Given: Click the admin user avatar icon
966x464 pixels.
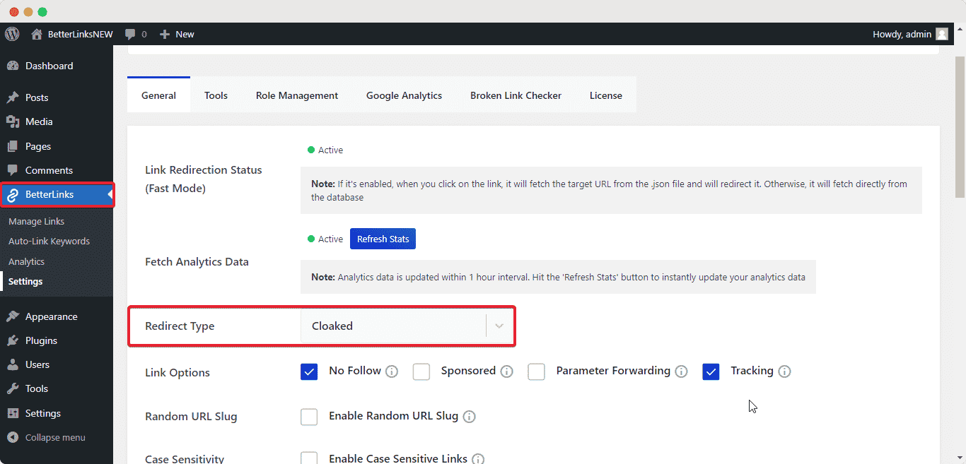Looking at the screenshot, I should click(x=941, y=34).
